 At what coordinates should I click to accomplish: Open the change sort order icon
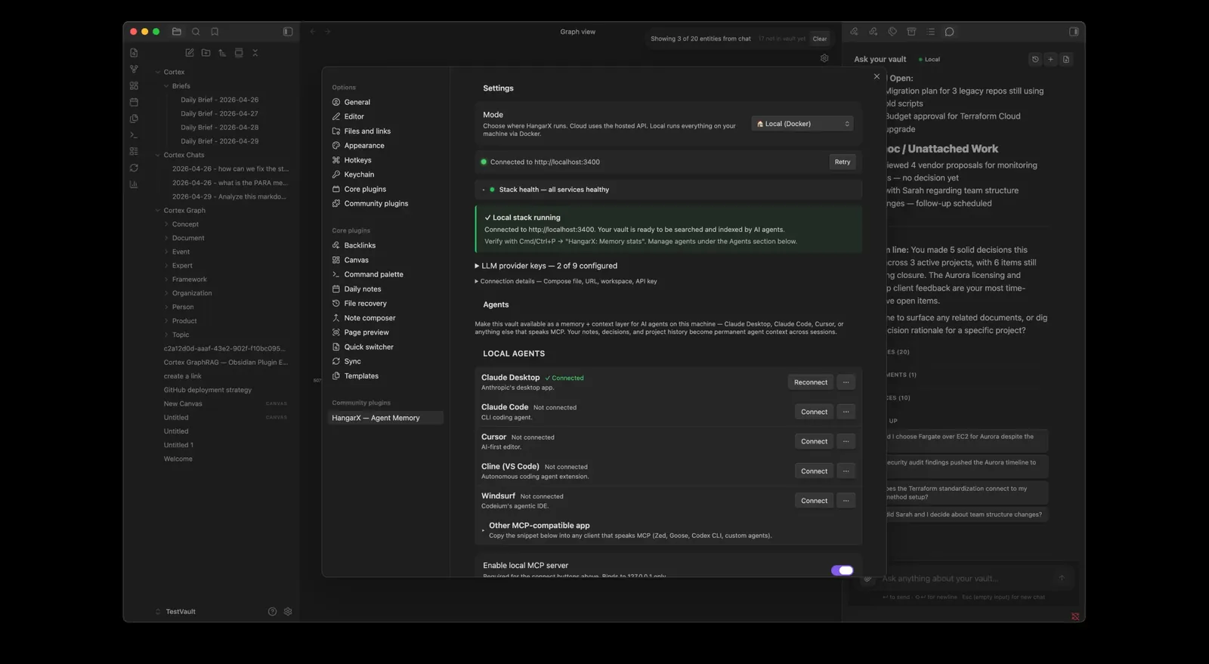click(x=222, y=53)
